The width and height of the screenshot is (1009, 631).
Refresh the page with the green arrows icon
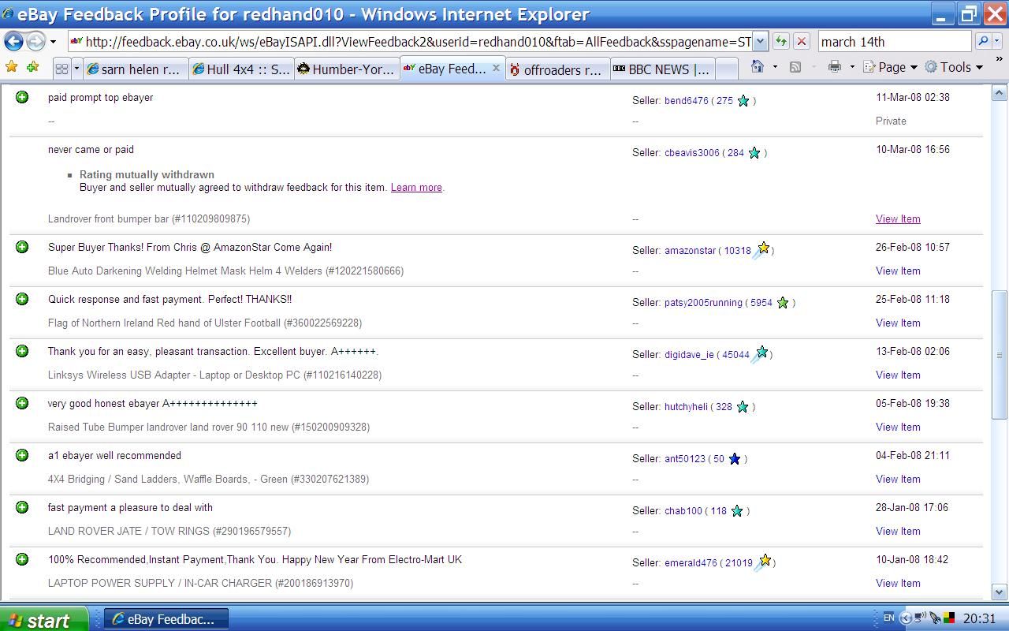[780, 42]
